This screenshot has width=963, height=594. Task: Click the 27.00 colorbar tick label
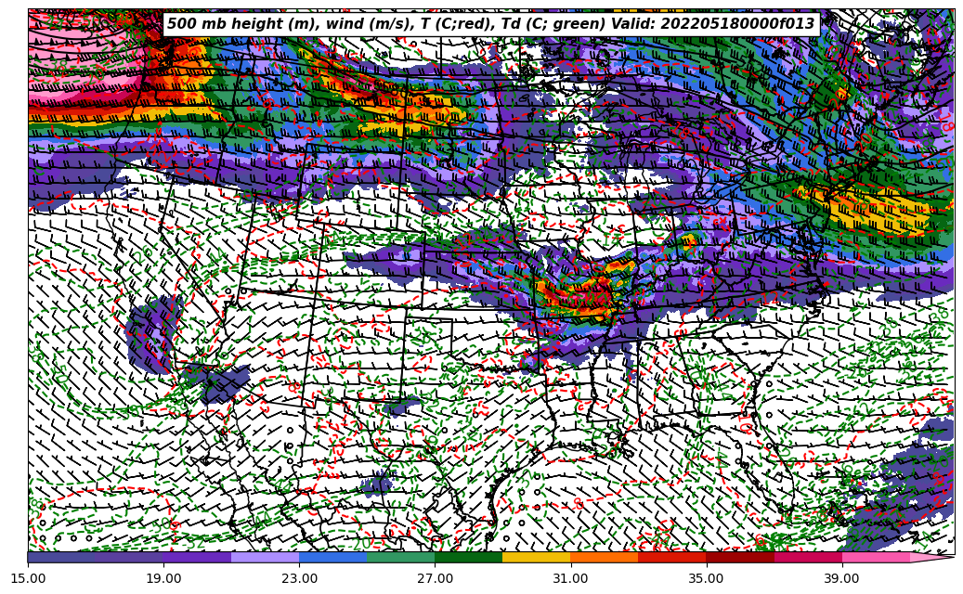pos(435,578)
